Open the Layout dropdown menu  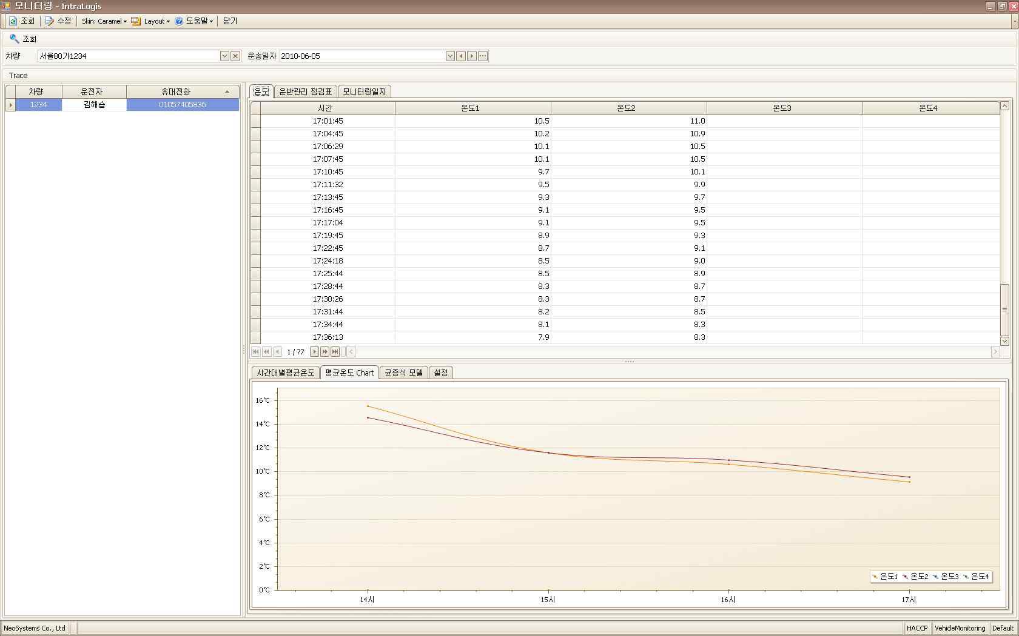pos(151,21)
